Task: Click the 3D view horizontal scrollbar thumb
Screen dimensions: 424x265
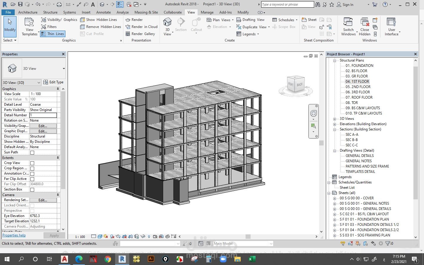Action: point(248,236)
